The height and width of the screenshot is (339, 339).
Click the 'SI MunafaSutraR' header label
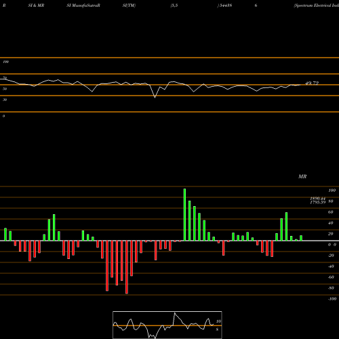tap(83, 5)
